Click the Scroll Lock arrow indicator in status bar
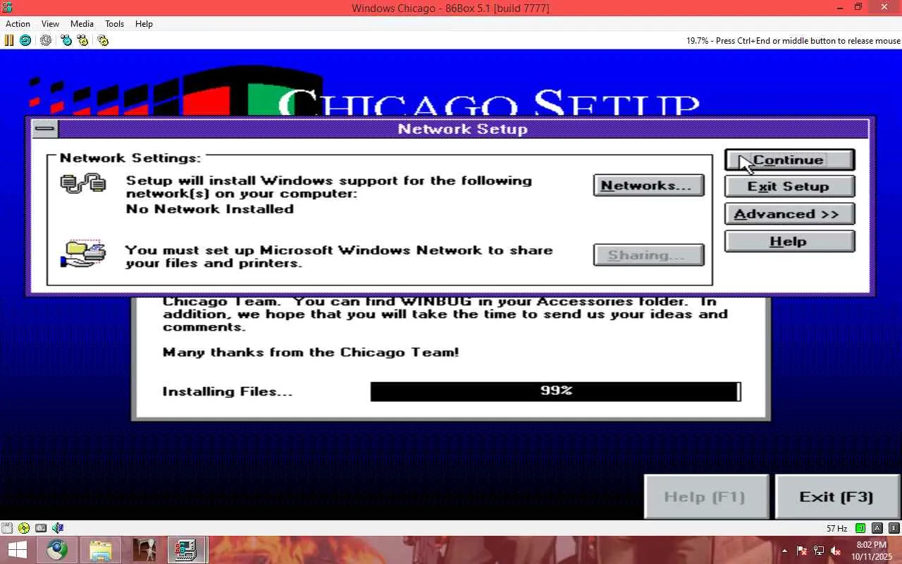Image resolution: width=902 pixels, height=564 pixels. pos(894,528)
